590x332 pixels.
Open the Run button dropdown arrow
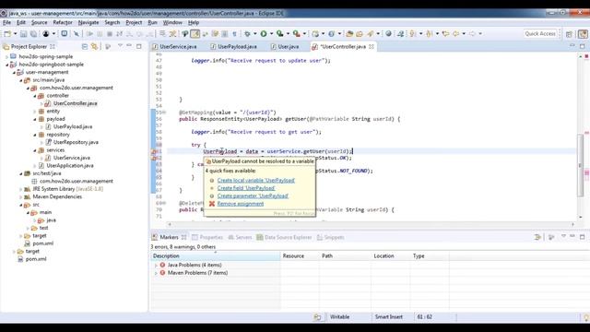point(271,34)
